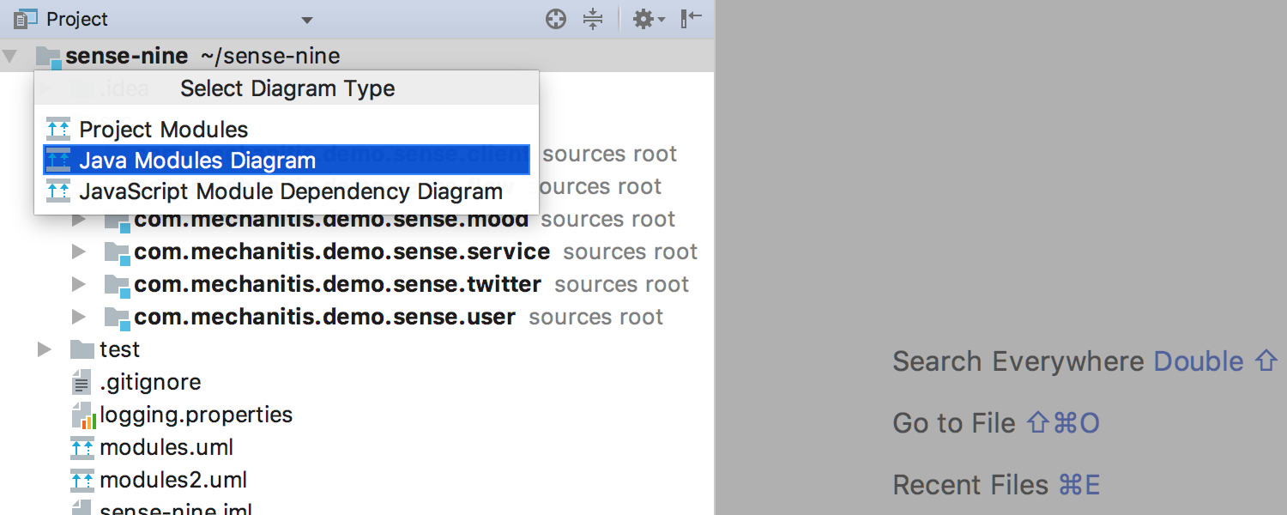Click the mood module folder icon
This screenshot has width=1287, height=515.
coord(118,221)
